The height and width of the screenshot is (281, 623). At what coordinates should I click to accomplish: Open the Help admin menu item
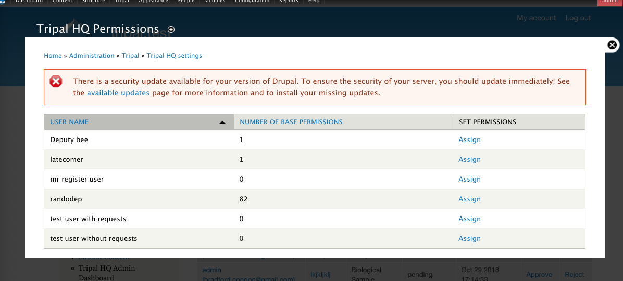point(314,1)
